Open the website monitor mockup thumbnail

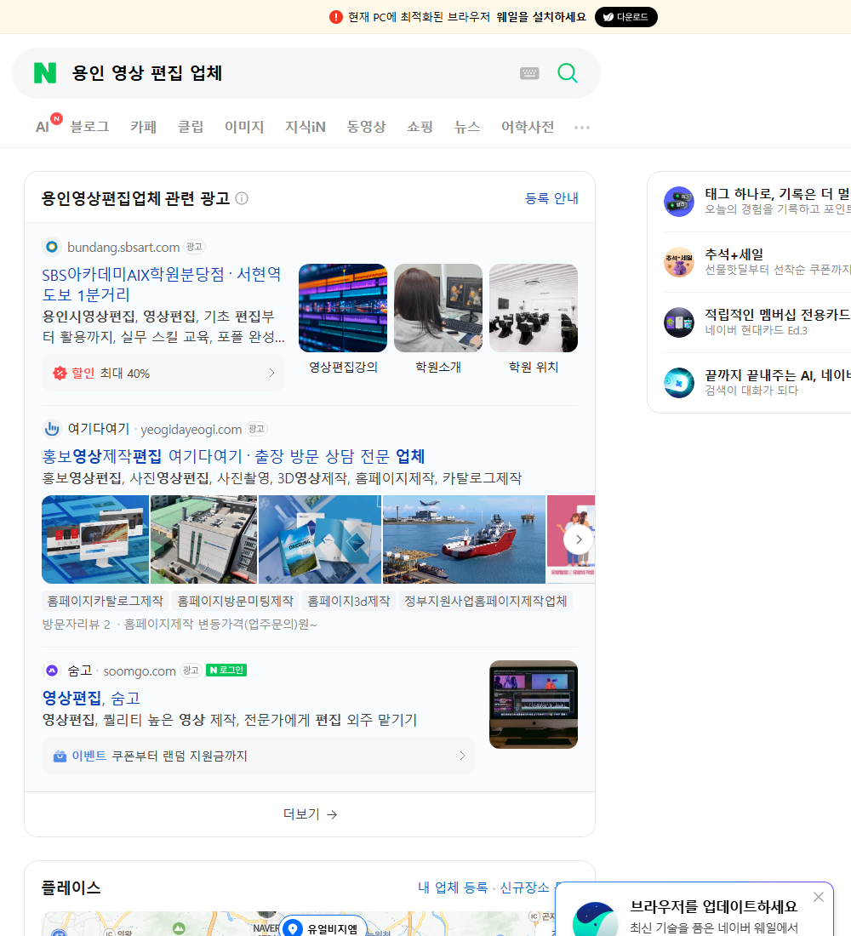[x=95, y=539]
